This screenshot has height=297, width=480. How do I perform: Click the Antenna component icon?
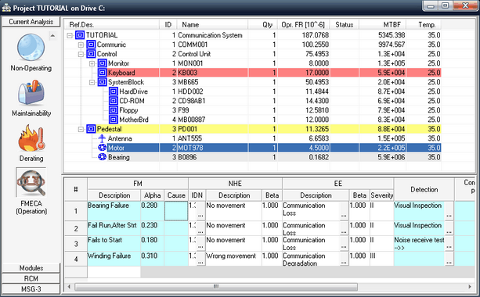click(x=102, y=138)
